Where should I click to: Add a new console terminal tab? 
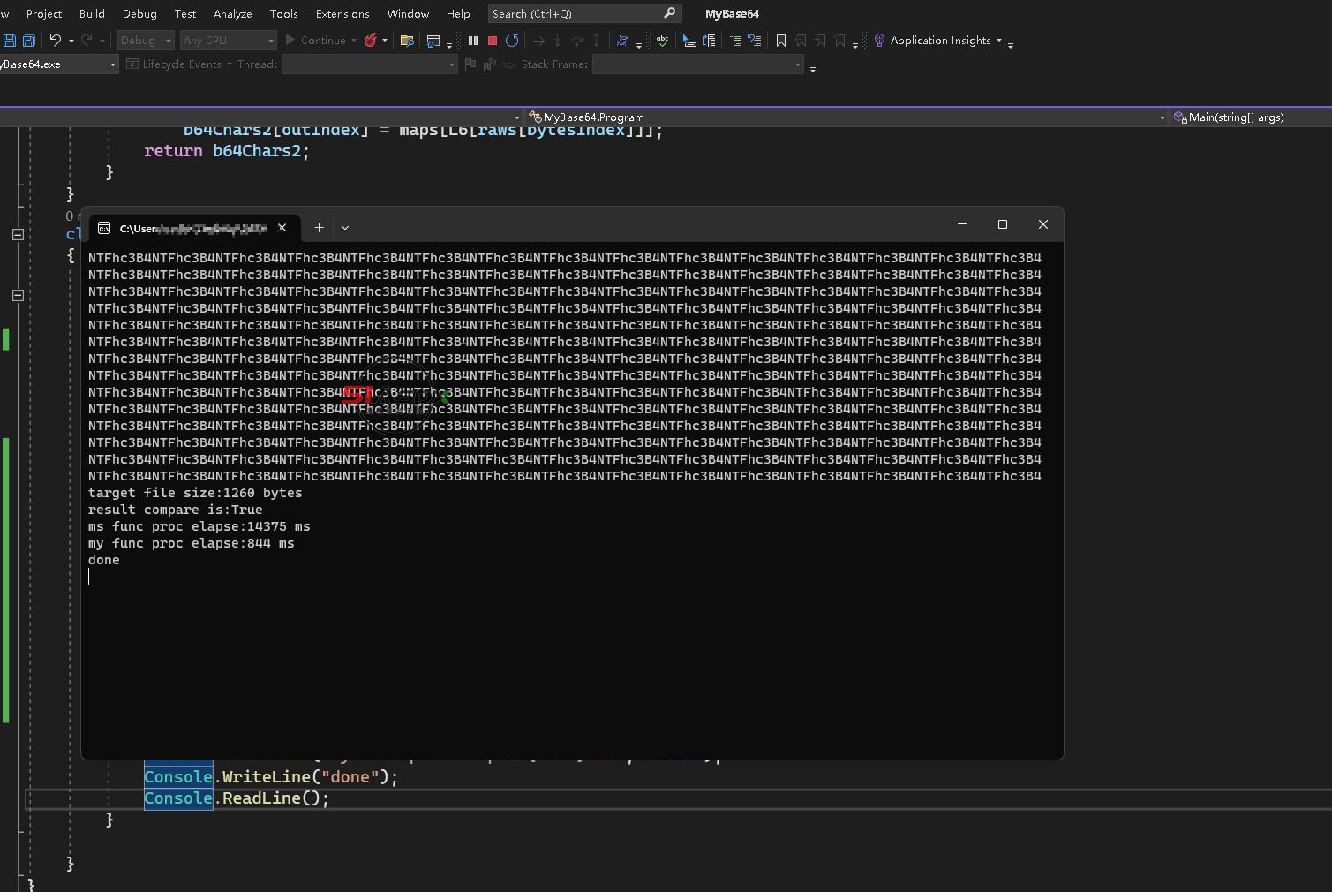[319, 228]
